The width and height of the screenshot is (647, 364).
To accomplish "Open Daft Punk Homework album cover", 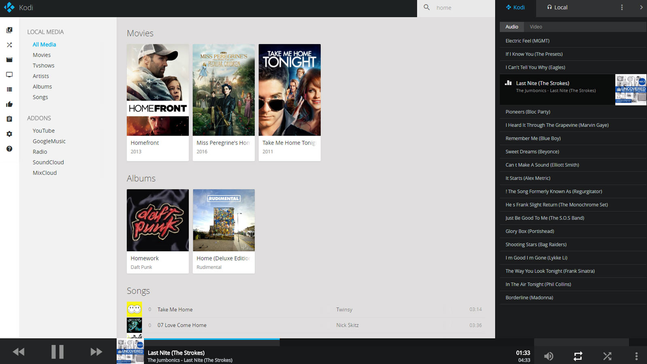I will pyautogui.click(x=158, y=220).
